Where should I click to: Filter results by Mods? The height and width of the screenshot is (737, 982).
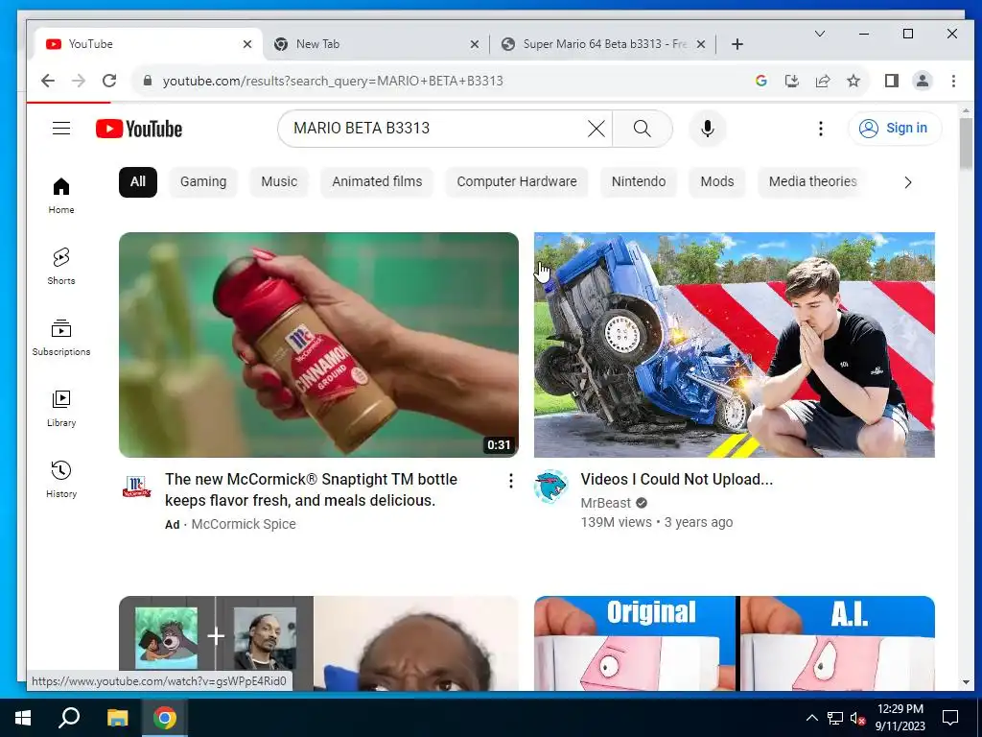[x=717, y=182]
